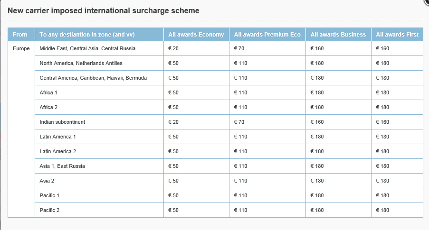
Task: Select the 'Asia 1, East Russia' zone
Action: point(62,166)
